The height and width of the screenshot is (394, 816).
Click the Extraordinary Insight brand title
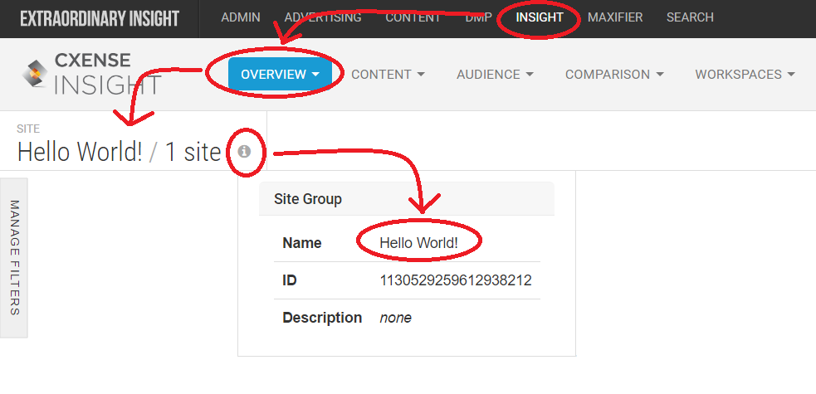click(x=100, y=19)
